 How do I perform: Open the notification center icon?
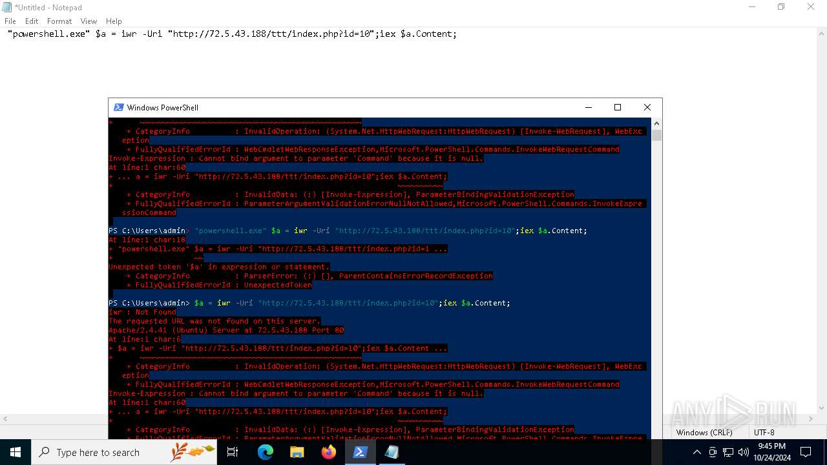806,452
